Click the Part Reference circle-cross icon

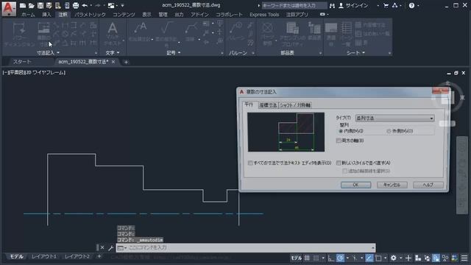(267, 29)
